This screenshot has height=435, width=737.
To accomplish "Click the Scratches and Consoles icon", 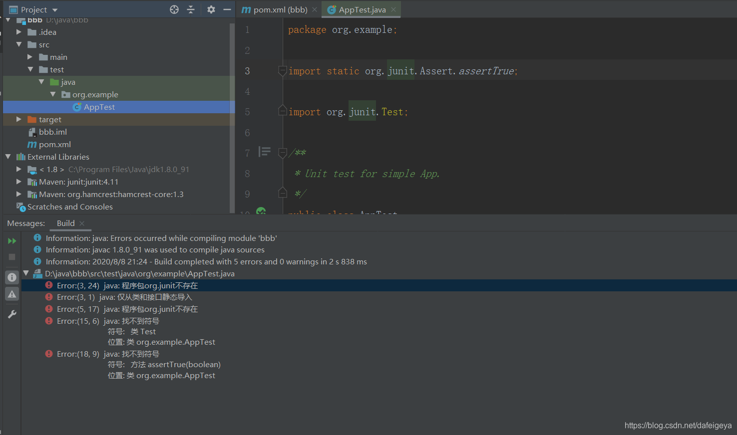I will pos(21,207).
